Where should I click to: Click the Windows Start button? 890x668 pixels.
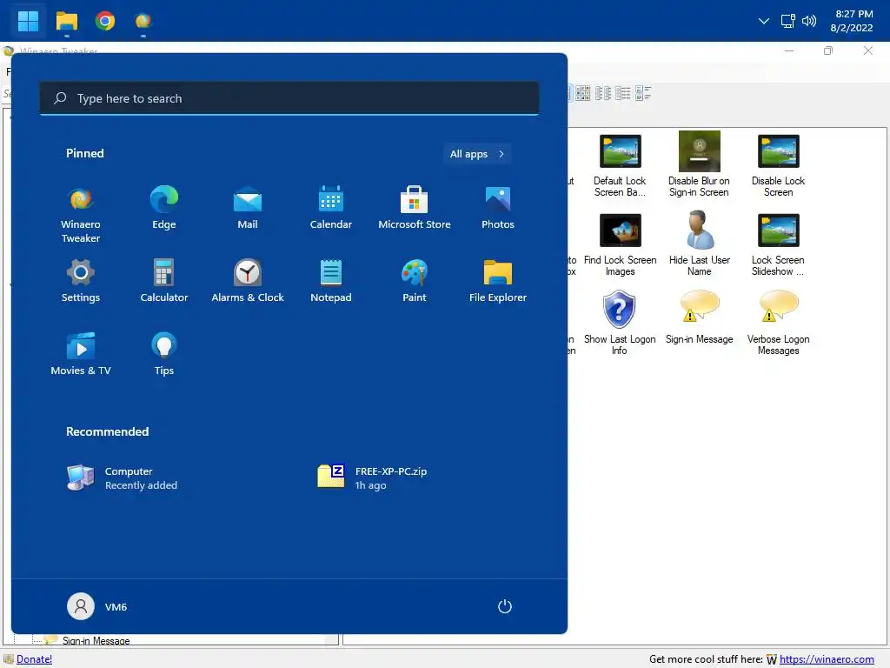(x=28, y=21)
